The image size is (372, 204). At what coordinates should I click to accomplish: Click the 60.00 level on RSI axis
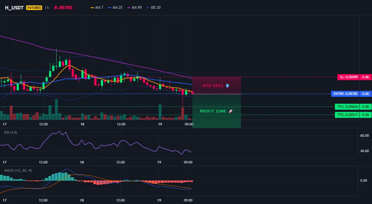[x=364, y=135]
